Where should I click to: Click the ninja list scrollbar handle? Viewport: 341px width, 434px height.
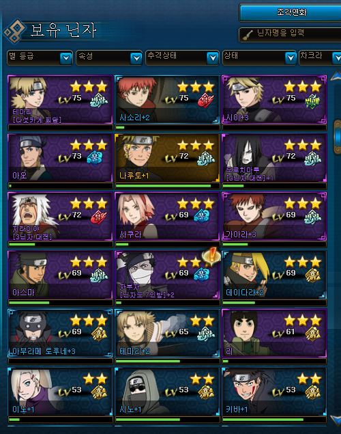click(338, 137)
